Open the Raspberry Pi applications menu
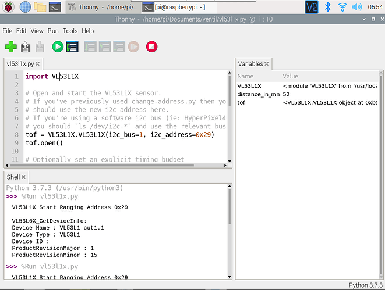385x290 pixels. click(x=9, y=7)
